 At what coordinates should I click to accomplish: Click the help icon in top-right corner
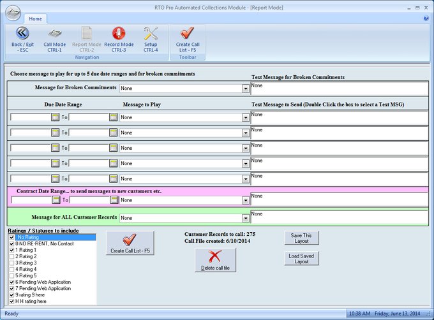click(426, 18)
